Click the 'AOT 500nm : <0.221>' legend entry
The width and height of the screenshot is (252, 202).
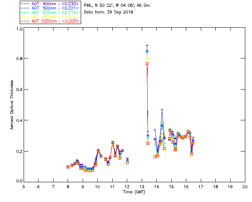(50, 8)
